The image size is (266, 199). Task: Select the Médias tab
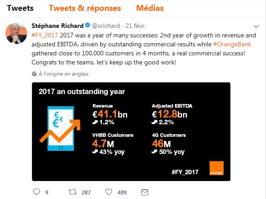tap(150, 8)
